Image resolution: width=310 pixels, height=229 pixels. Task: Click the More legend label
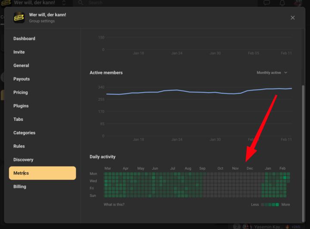pos(286,204)
